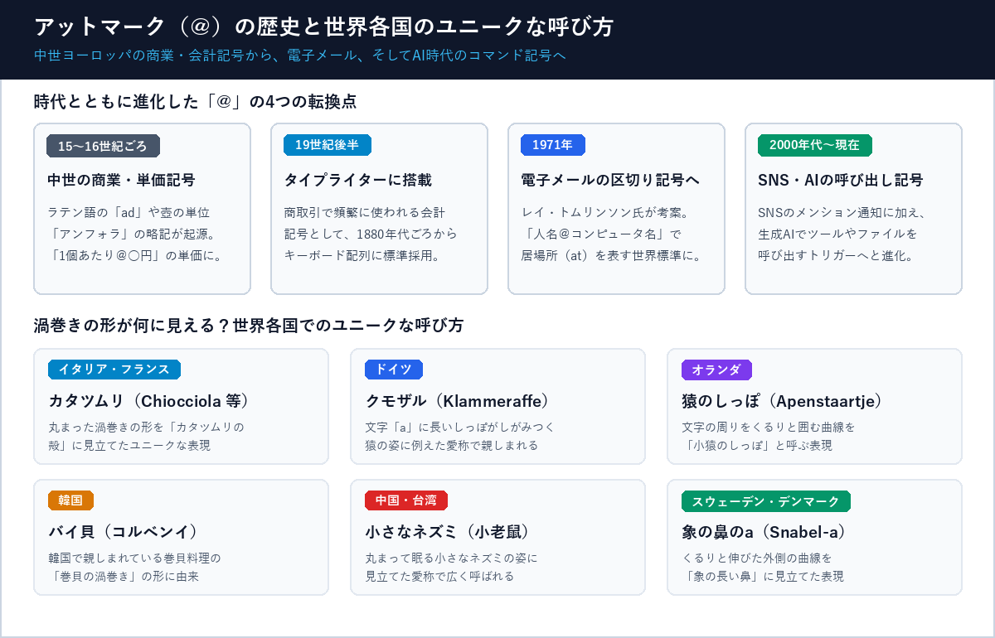This screenshot has height=638, width=995.
Task: Click the text line レイ・トムリンソン氏が考案。
Action: [x=607, y=212]
